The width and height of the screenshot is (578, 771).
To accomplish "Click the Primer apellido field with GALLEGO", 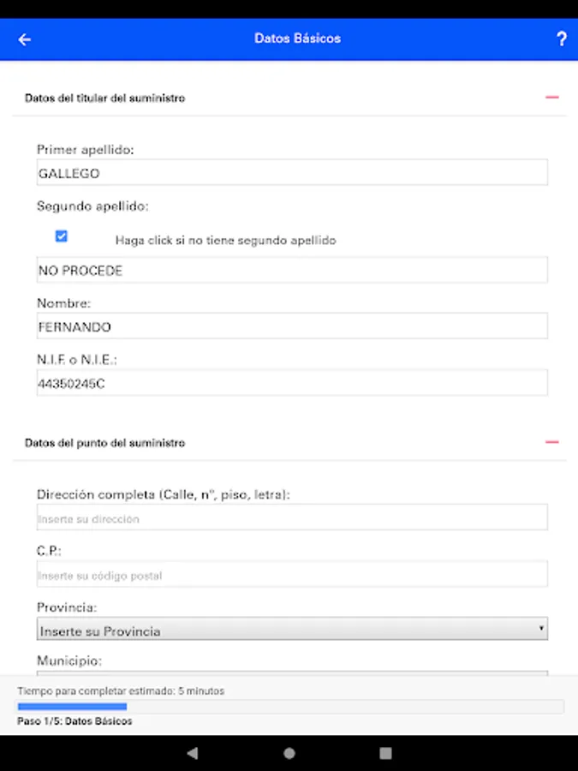I will coord(293,172).
